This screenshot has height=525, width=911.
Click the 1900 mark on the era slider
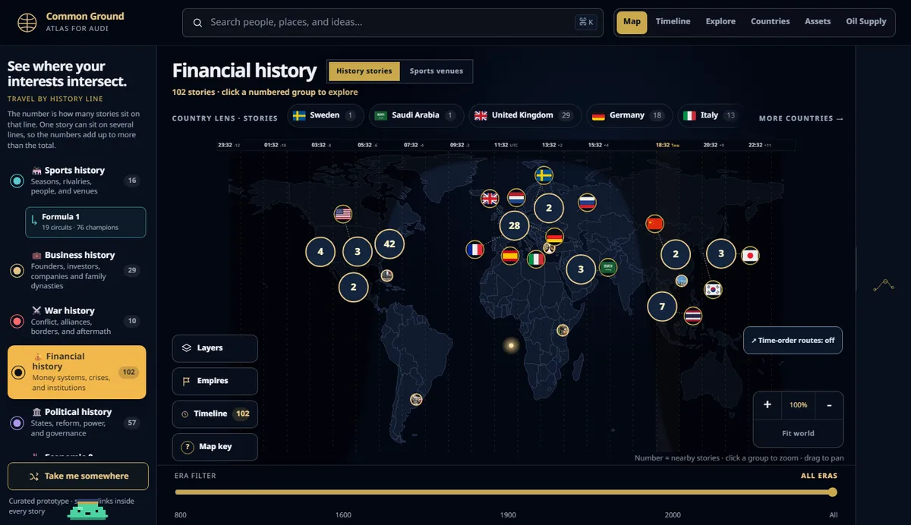point(508,515)
